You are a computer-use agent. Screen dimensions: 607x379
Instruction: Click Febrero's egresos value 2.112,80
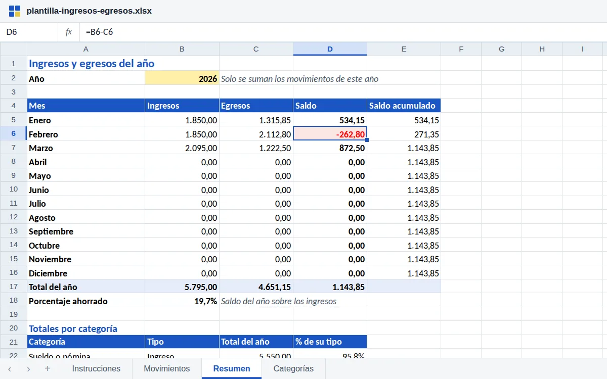[x=256, y=134]
